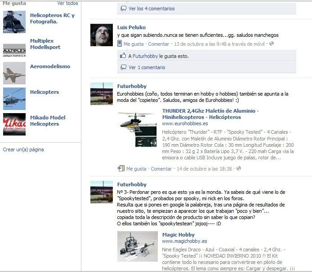Click the thumbs-up icon next to "A Futurhobby le gusta esto"
The image size is (312, 272).
[123, 56]
